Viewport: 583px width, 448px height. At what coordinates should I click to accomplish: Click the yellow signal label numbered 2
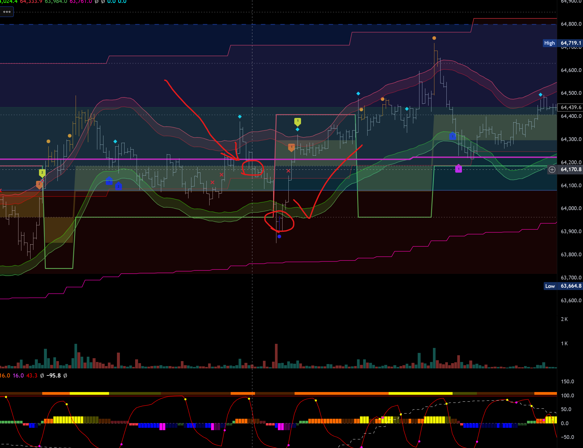(42, 173)
